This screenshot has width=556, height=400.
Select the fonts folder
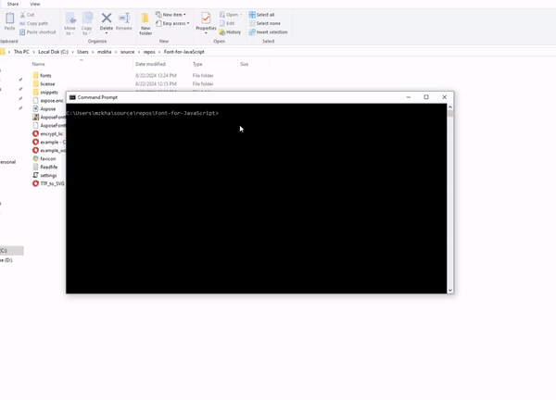[x=45, y=75]
